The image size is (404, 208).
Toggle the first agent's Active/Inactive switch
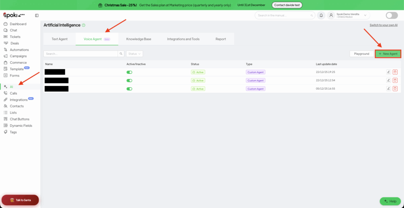(129, 72)
